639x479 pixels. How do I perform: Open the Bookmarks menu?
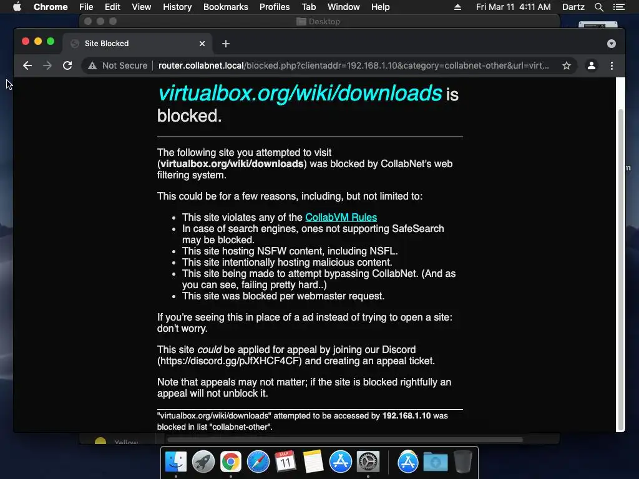(x=226, y=7)
